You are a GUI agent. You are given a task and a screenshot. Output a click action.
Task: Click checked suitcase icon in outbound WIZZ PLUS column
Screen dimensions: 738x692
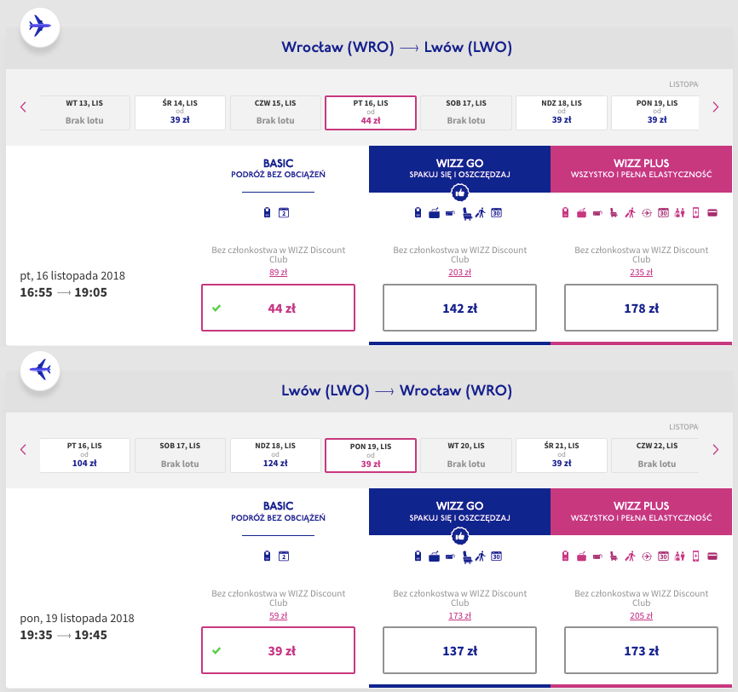click(582, 213)
